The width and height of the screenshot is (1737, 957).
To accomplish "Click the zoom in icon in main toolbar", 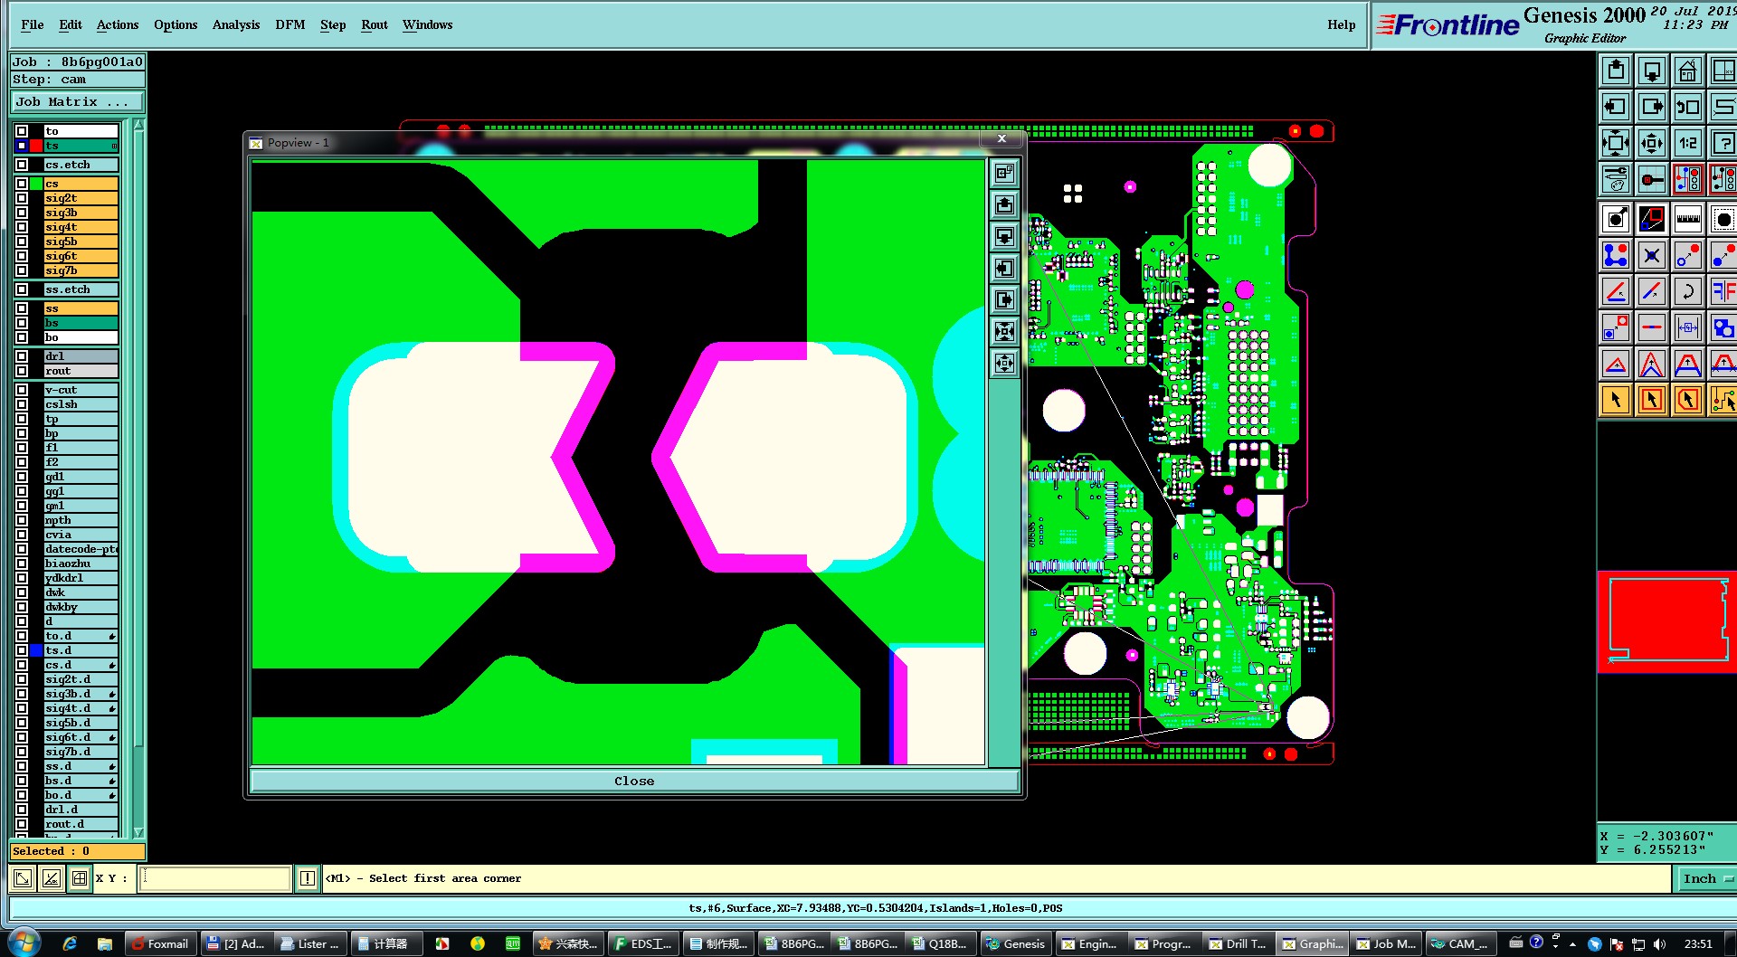I will 1616,143.
